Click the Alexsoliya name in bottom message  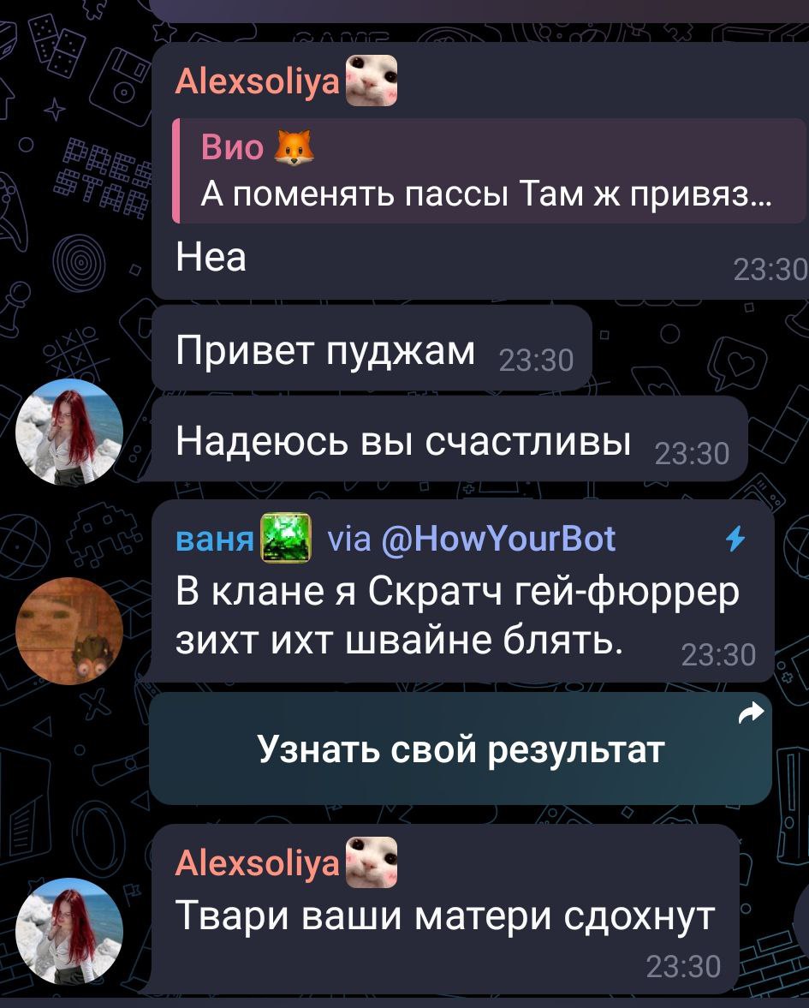tap(257, 862)
